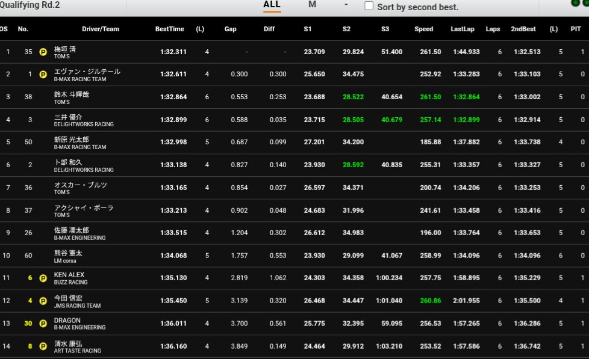Click the driver name DRAGON
Image resolution: width=589 pixels, height=359 pixels.
click(67, 321)
